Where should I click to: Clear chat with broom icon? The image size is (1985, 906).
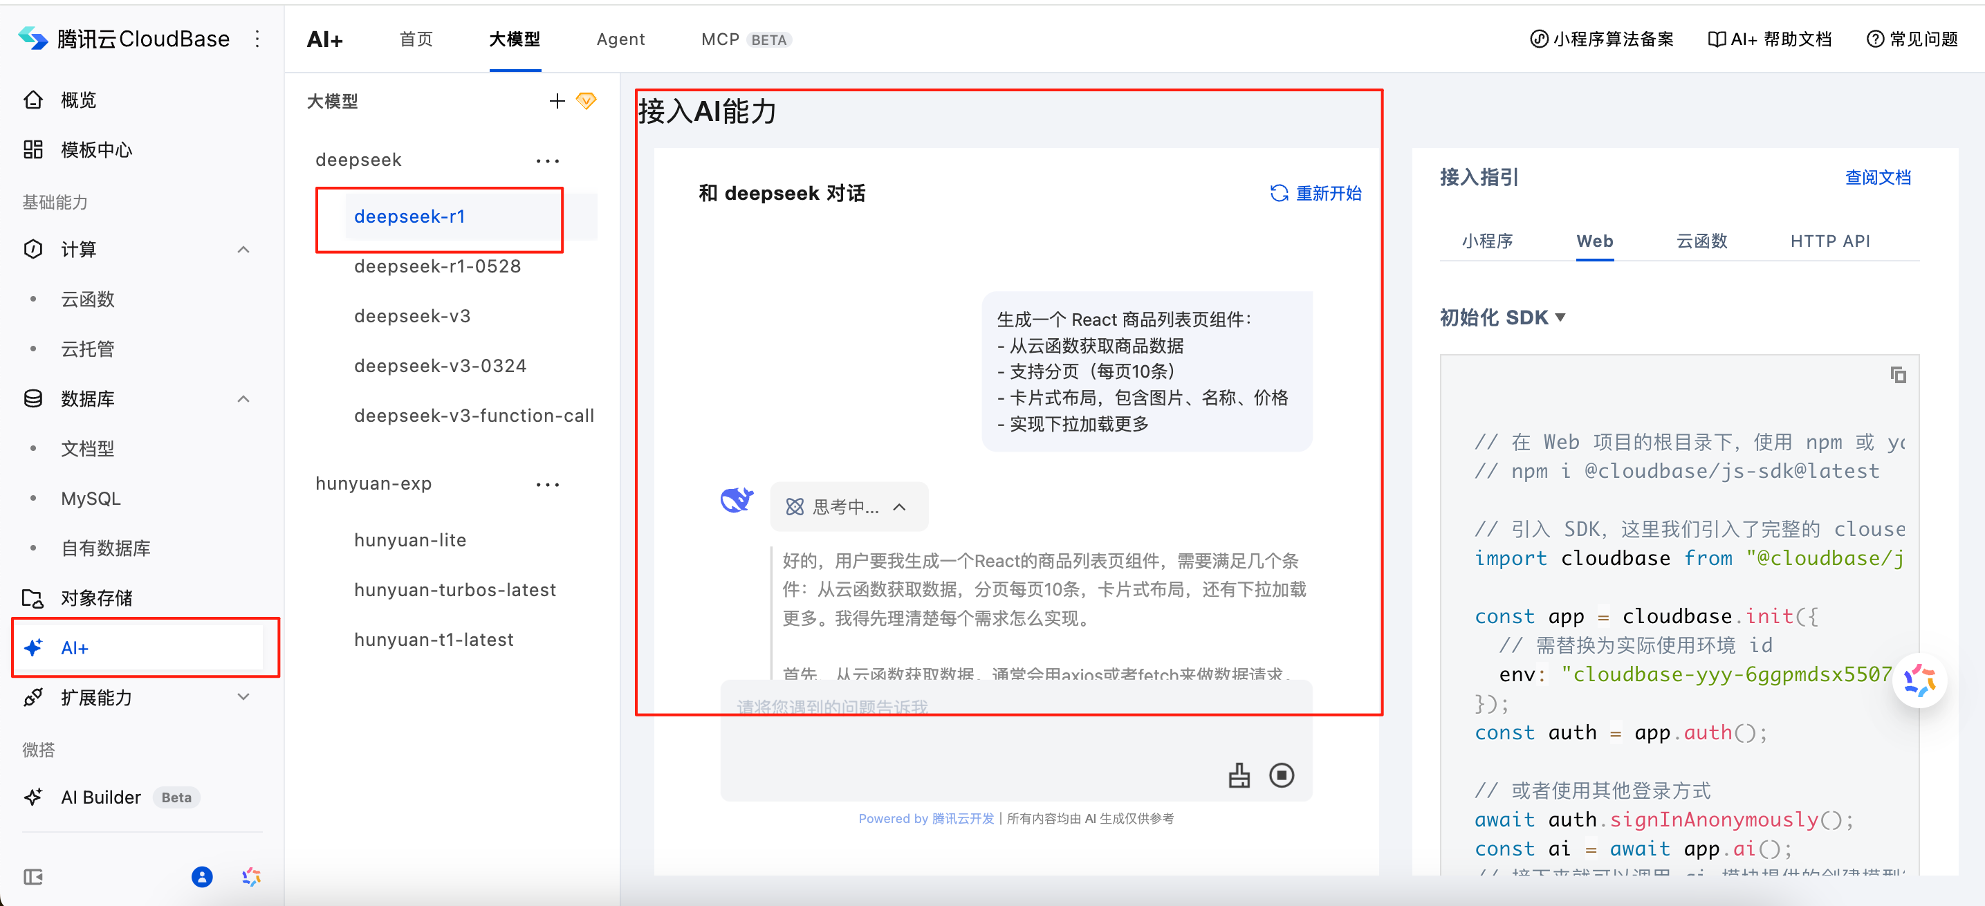click(x=1239, y=775)
